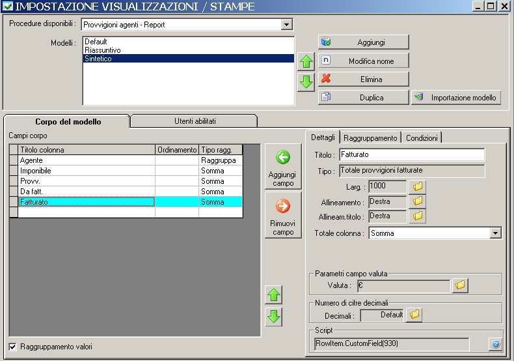Move selected model up with green arrow
514x361 pixels.
tap(306, 61)
